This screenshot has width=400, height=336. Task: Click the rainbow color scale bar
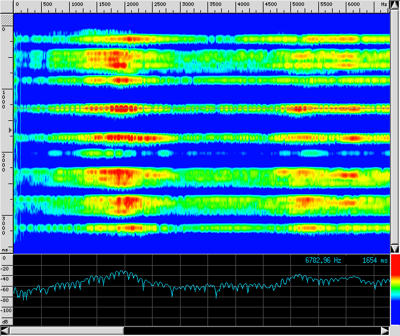tap(394, 290)
